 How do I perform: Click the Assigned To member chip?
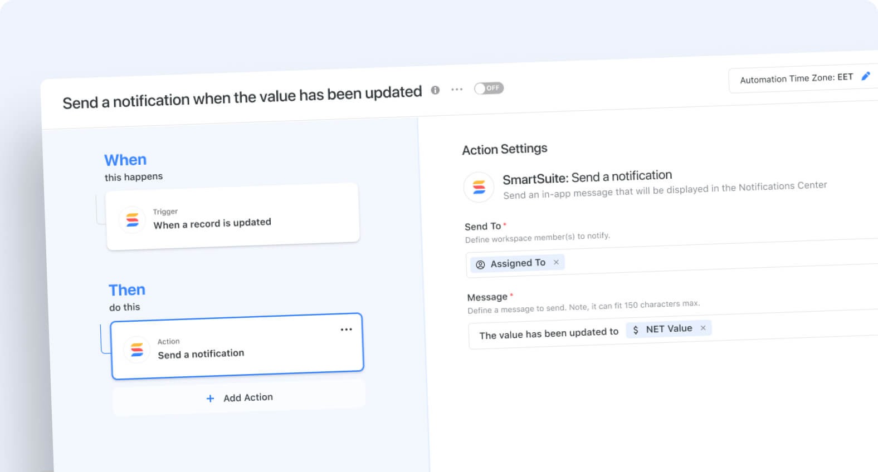[x=518, y=263]
